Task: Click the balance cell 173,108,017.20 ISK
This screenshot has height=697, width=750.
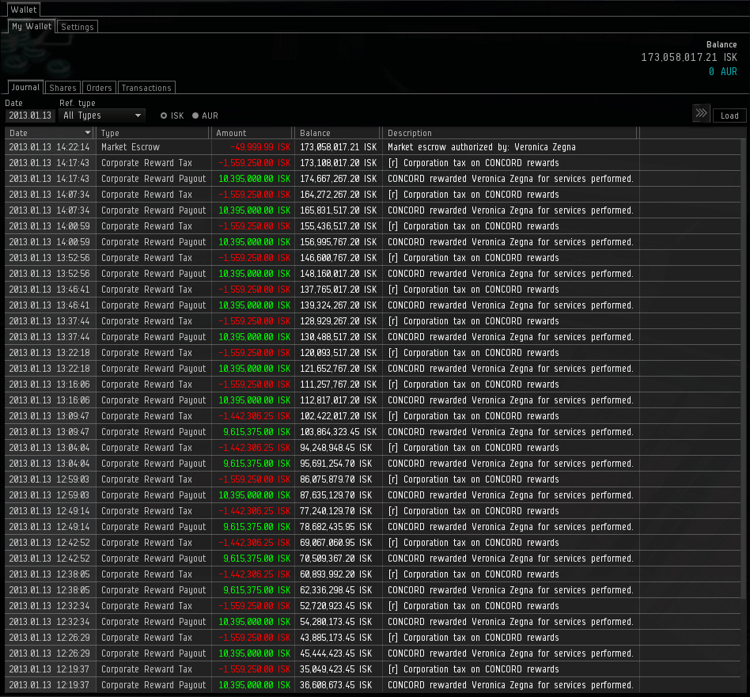Action: (338, 163)
